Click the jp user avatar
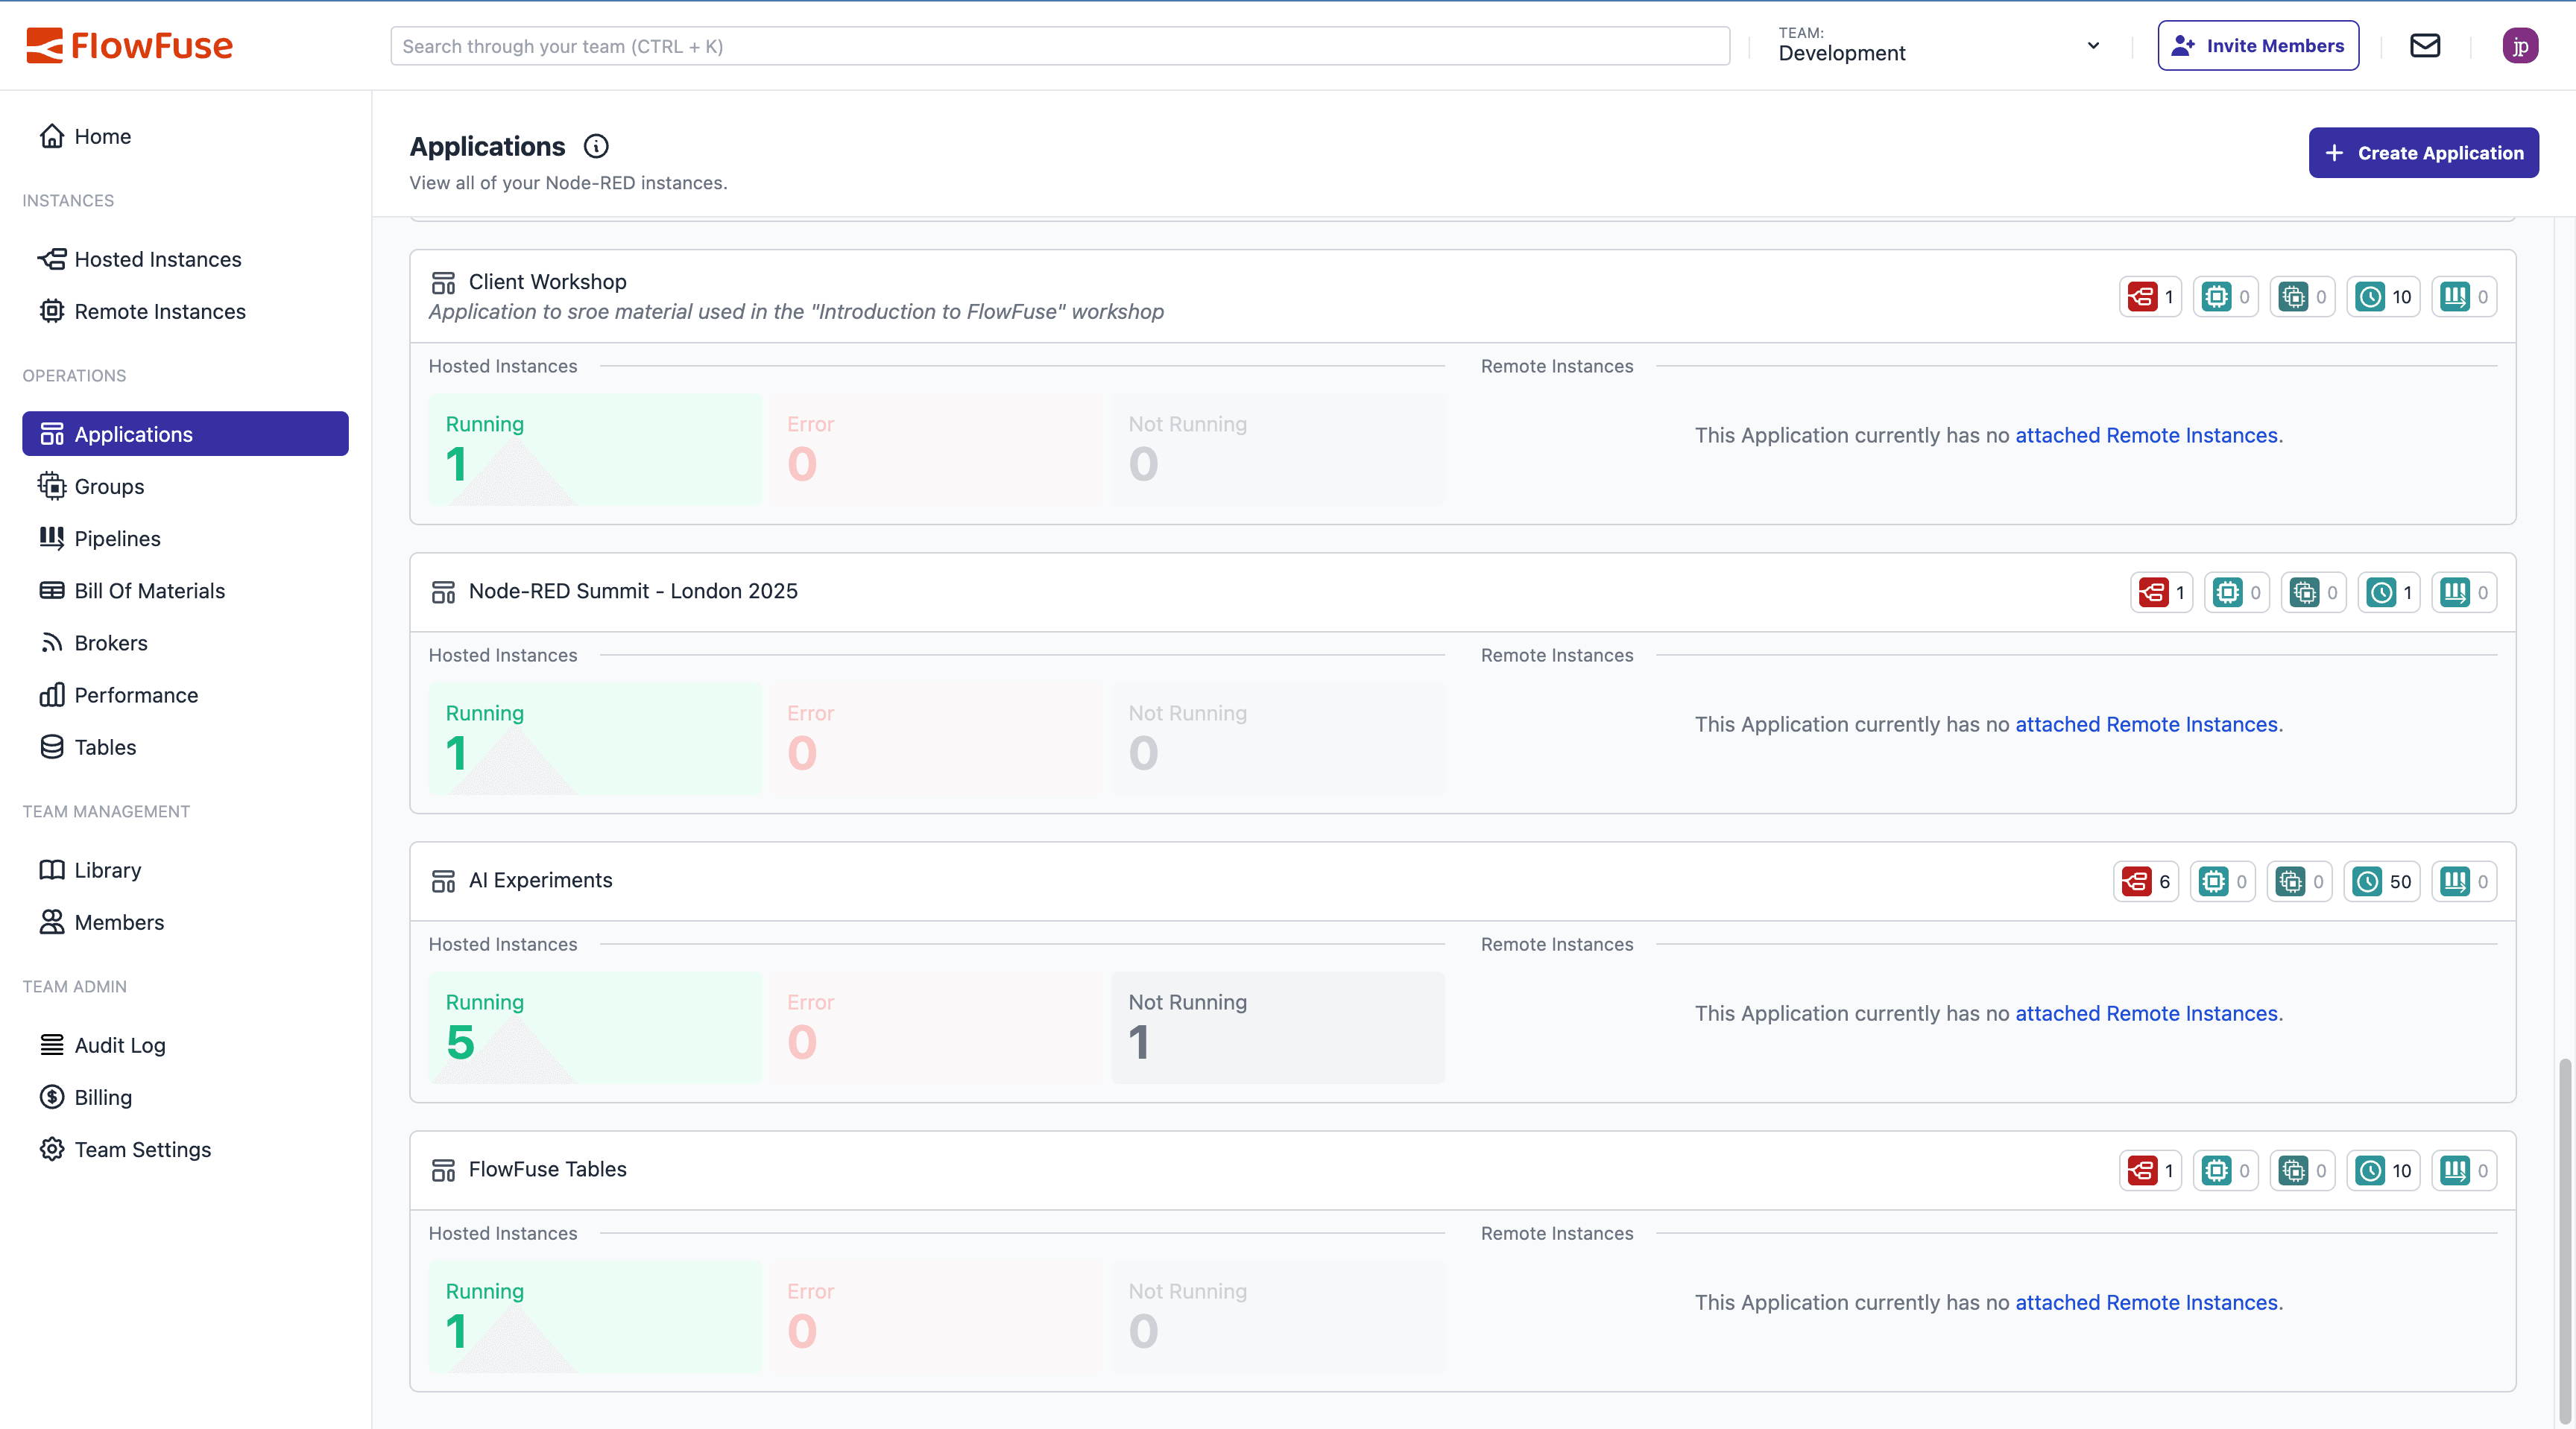This screenshot has width=2576, height=1429. (x=2521, y=45)
